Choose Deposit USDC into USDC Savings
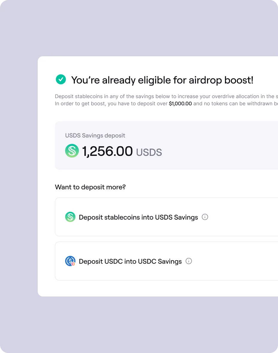 point(130,261)
